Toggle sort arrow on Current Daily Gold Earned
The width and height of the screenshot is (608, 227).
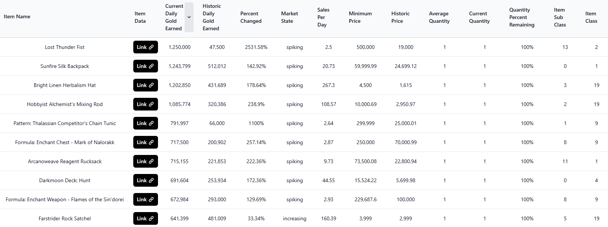click(189, 17)
